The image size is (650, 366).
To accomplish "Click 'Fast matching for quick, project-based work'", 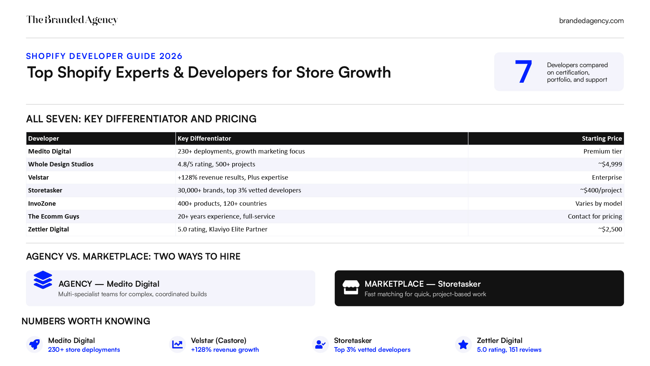I will coord(425,294).
